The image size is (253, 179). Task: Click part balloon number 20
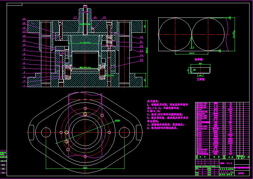pyautogui.click(x=141, y=37)
